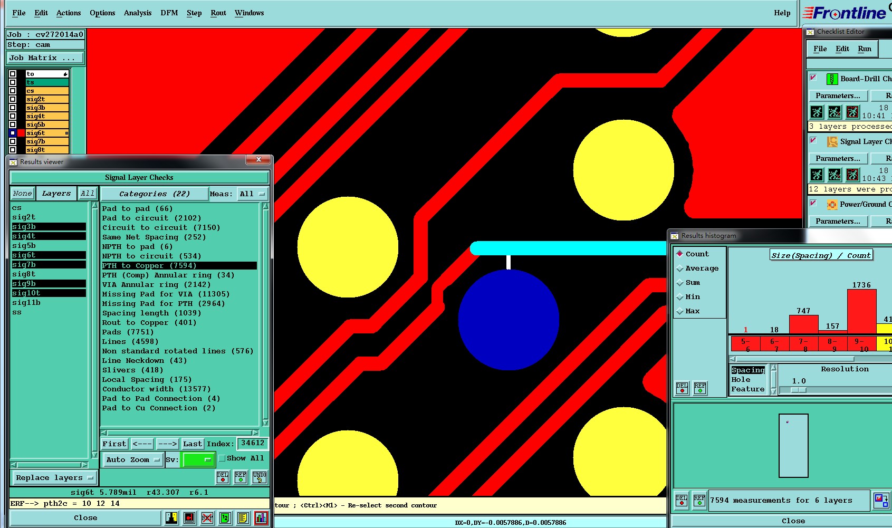Image resolution: width=892 pixels, height=528 pixels.
Task: Click third red-outlined run icon under Signal Layer
Action: pos(852,175)
